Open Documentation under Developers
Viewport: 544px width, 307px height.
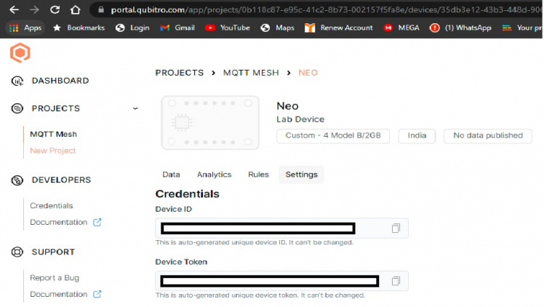click(x=59, y=223)
